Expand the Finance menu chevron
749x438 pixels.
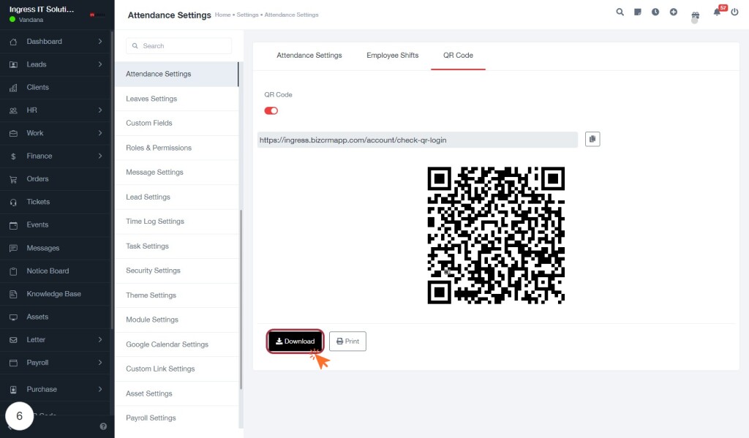coord(99,156)
